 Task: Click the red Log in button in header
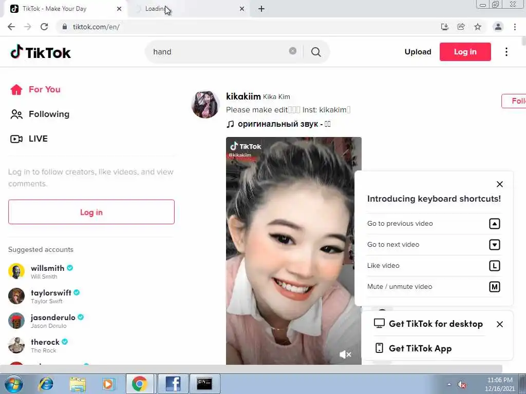[465, 52]
